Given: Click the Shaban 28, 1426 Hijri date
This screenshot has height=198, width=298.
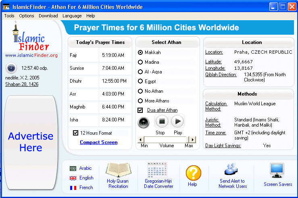Looking at the screenshot, I should tap(22, 84).
